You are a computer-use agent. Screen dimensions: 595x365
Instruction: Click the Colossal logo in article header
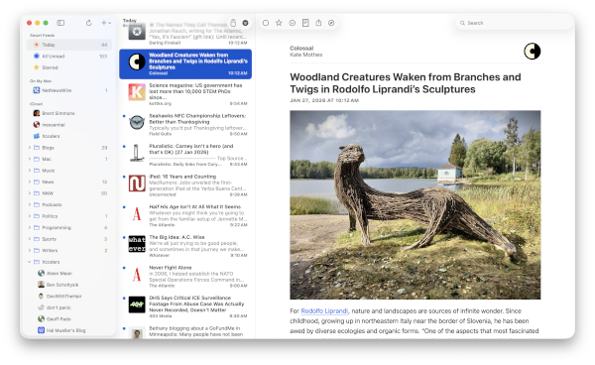coord(532,52)
